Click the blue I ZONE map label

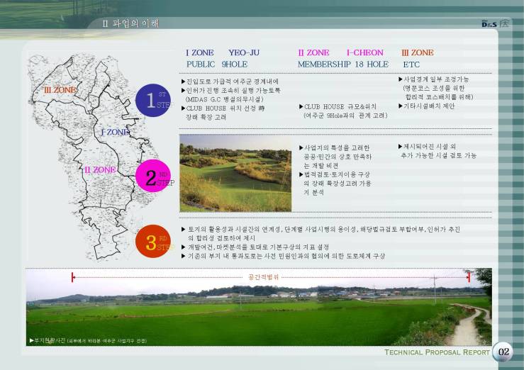(113, 133)
